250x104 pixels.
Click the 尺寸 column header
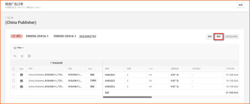coord(151,69)
